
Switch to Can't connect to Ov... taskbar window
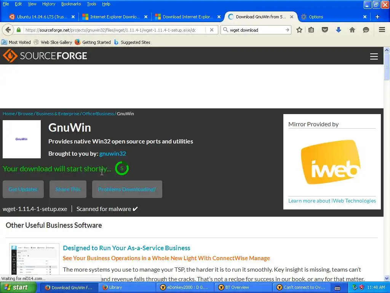tap(301, 288)
